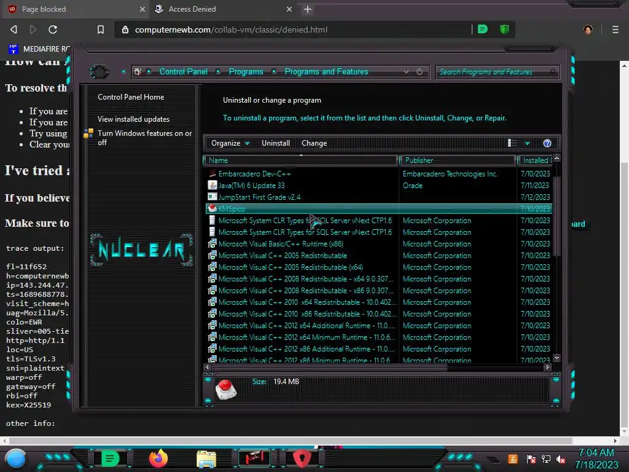Screen dimensions: 629x472
Task: Sort list by Publisher column header
Action: pyautogui.click(x=458, y=160)
